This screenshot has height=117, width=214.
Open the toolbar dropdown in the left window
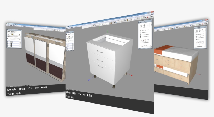click(60, 31)
